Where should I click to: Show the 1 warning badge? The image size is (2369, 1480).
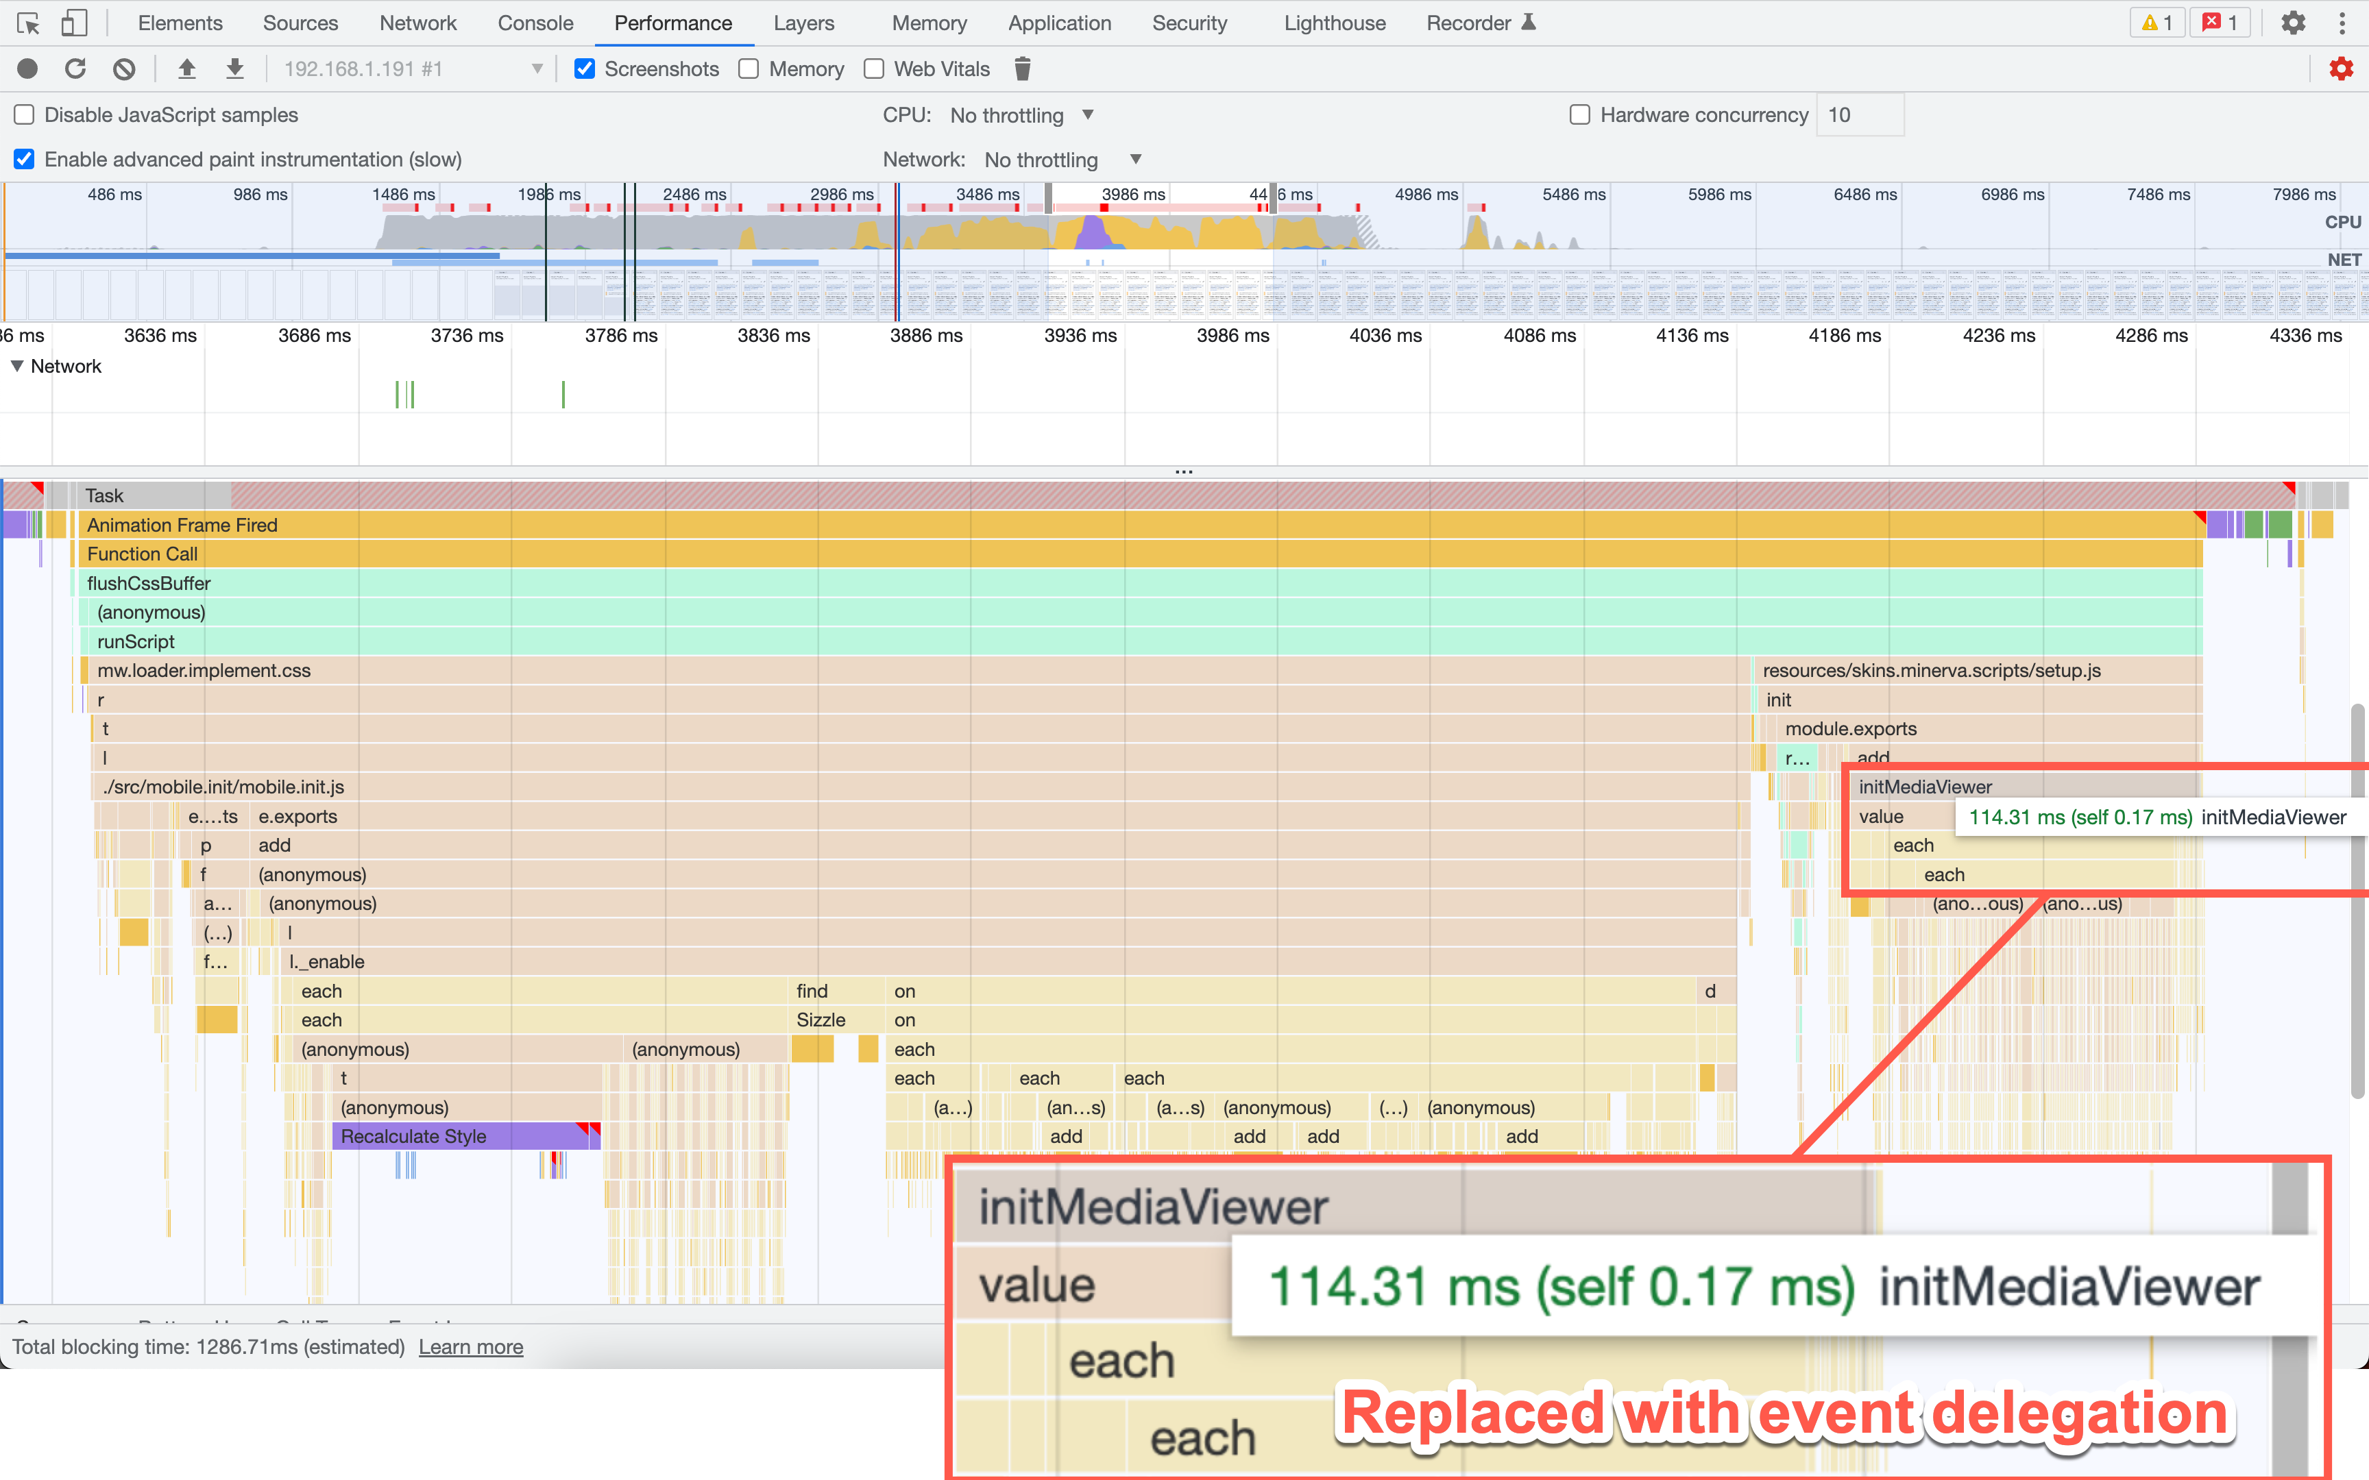pos(2157,23)
